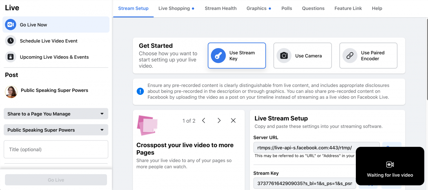Click the blue info icon above the disclaimer
Image resolution: width=428 pixels, height=190 pixels.
pyautogui.click(x=140, y=91)
